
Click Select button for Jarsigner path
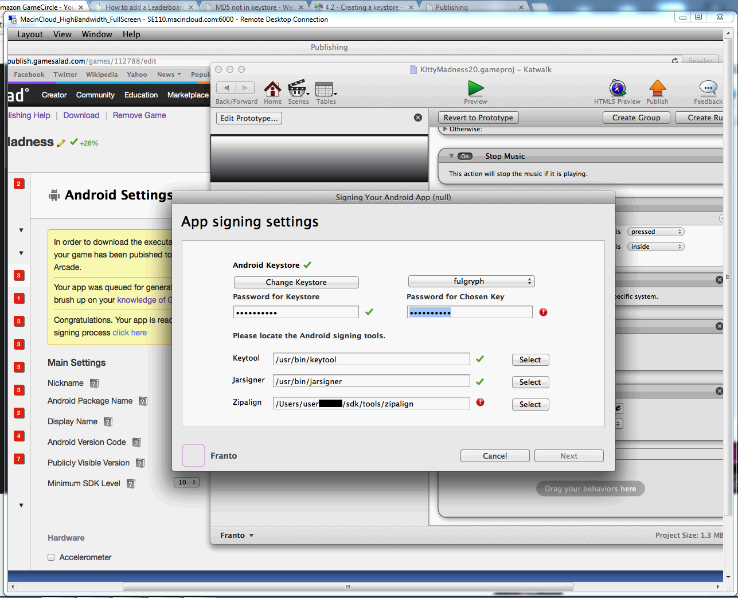(530, 382)
